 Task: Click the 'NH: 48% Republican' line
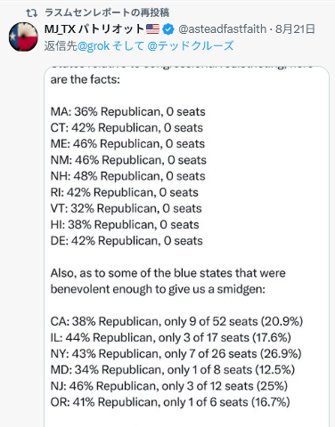(127, 176)
